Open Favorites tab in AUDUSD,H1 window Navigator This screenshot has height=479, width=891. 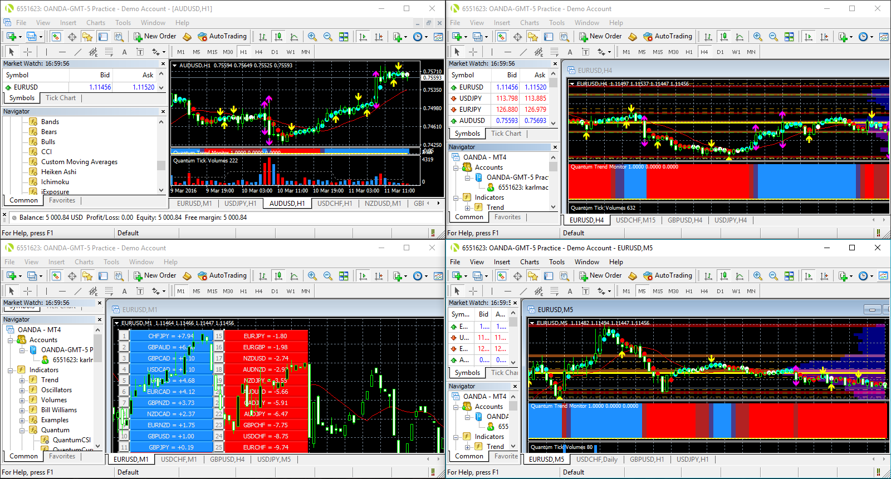[x=62, y=200]
